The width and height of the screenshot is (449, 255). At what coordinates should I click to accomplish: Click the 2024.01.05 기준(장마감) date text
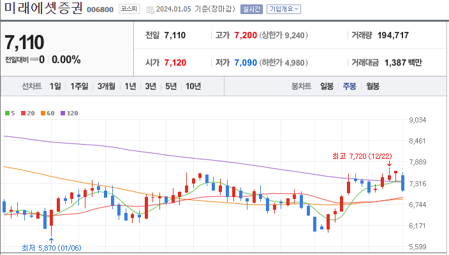(x=196, y=9)
